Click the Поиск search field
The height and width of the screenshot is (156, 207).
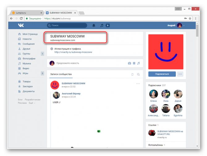point(67,25)
